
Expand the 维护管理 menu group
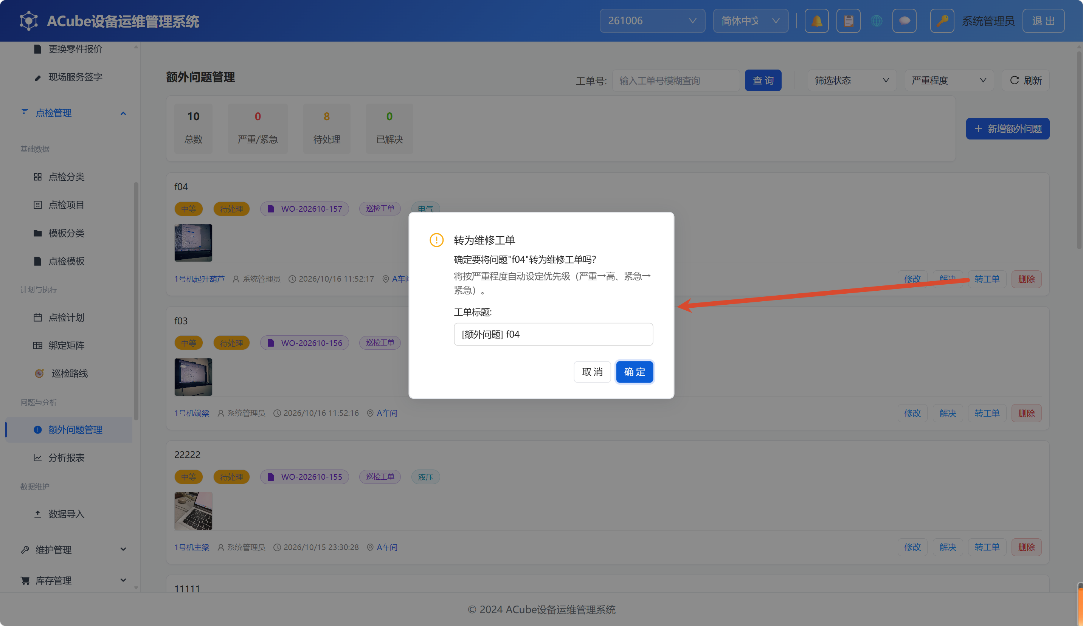coord(73,550)
